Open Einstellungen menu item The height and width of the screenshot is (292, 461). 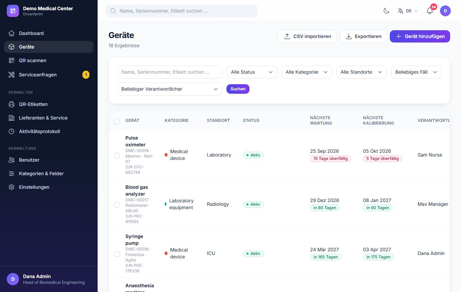point(49,187)
